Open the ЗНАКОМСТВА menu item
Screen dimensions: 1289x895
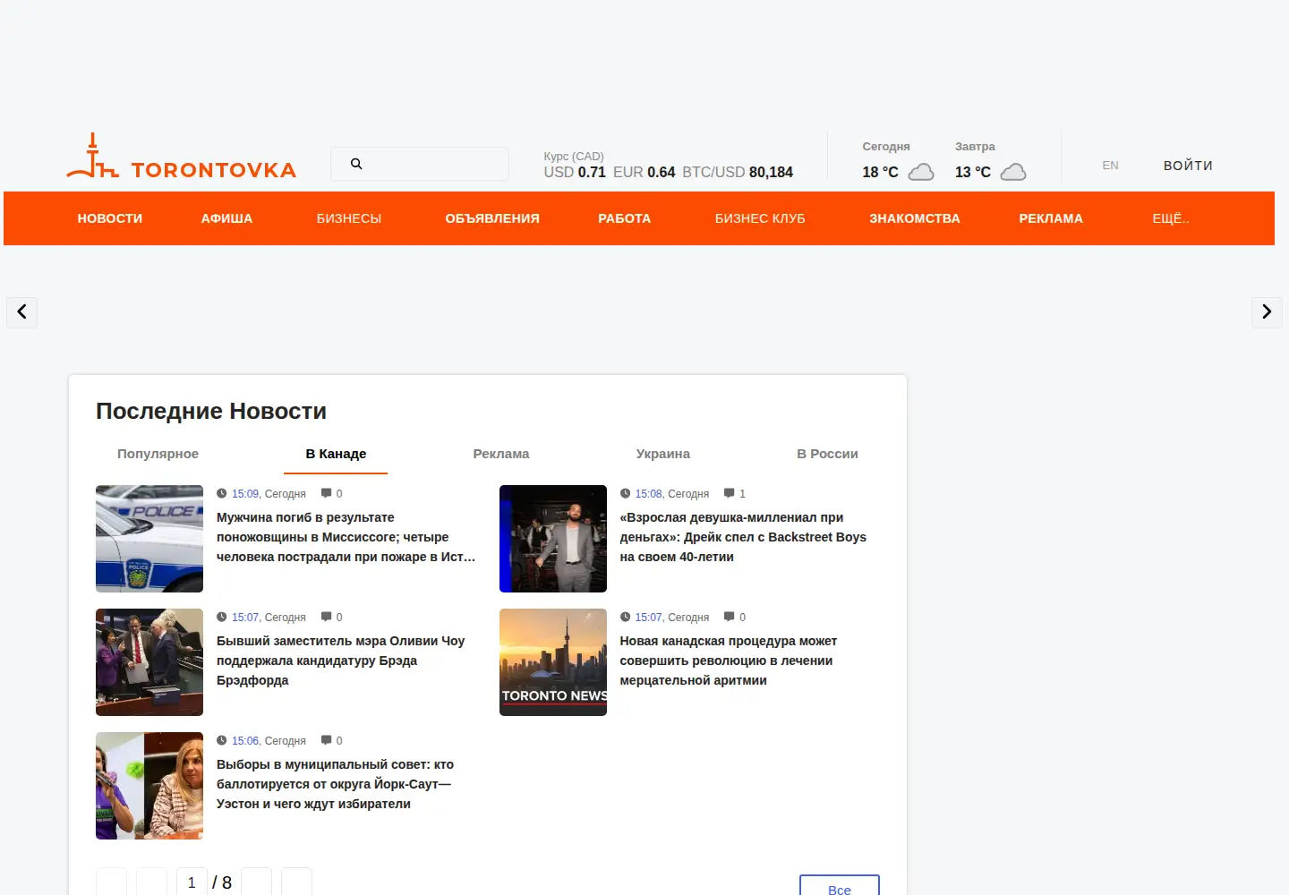915,218
